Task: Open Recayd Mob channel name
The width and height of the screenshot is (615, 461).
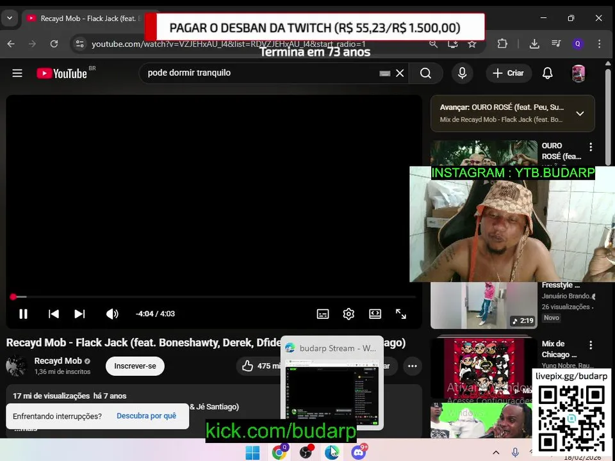Action: coord(58,360)
